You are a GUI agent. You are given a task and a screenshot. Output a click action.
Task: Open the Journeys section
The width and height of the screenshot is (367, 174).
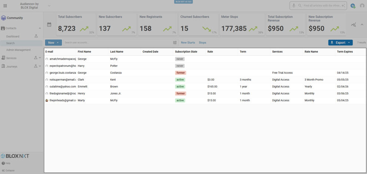coord(12,66)
